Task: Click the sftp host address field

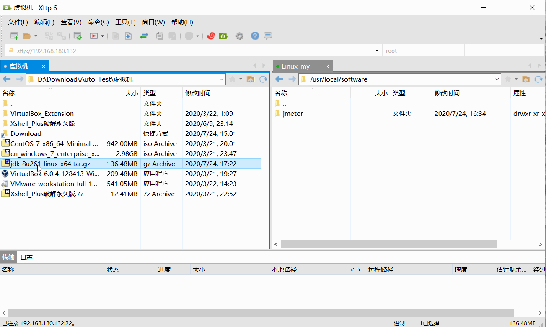Action: [x=194, y=51]
